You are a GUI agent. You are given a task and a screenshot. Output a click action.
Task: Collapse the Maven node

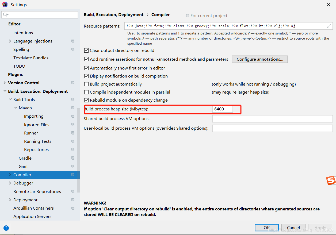[16, 108]
